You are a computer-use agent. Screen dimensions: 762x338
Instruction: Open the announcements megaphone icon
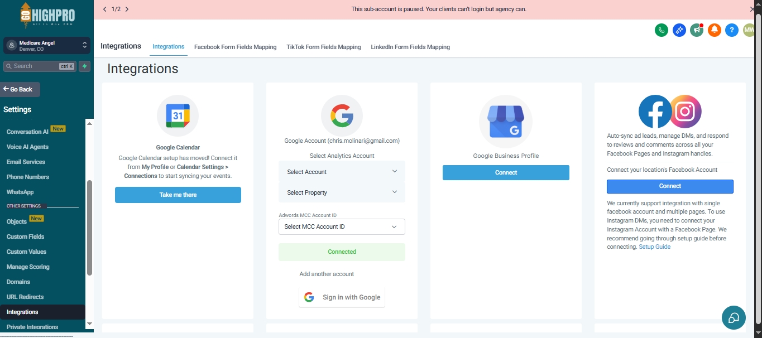pyautogui.click(x=697, y=30)
